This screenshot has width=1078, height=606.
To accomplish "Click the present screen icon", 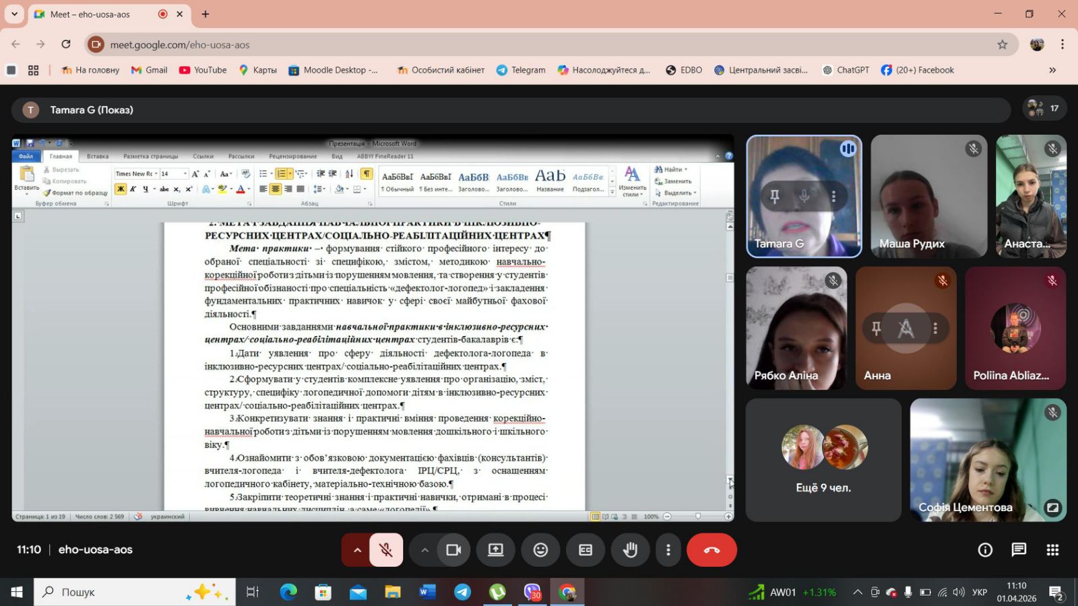I will coord(496,550).
